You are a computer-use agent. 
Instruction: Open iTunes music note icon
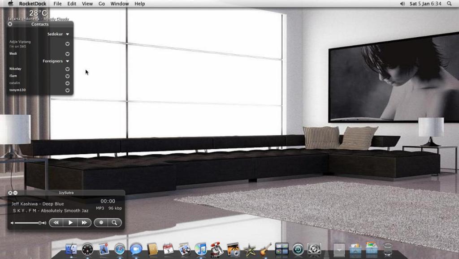point(201,249)
